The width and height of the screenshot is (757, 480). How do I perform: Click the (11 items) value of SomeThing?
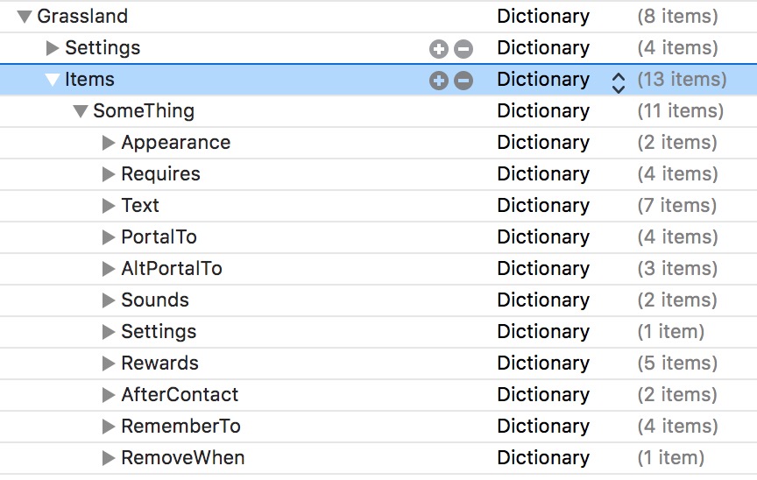(680, 110)
